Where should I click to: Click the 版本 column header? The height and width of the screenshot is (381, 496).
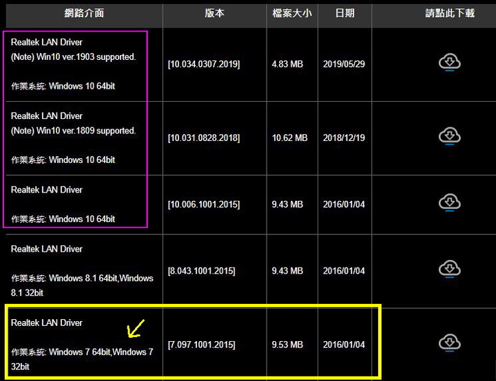pos(214,13)
